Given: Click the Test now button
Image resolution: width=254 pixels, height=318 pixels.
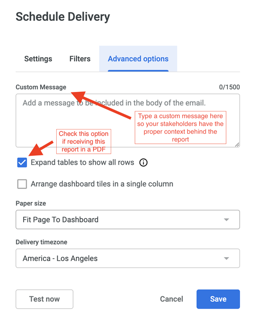Looking at the screenshot, I should tap(45, 299).
